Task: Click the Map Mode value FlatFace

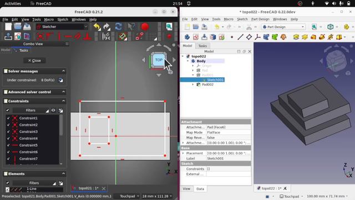Action: [229, 132]
